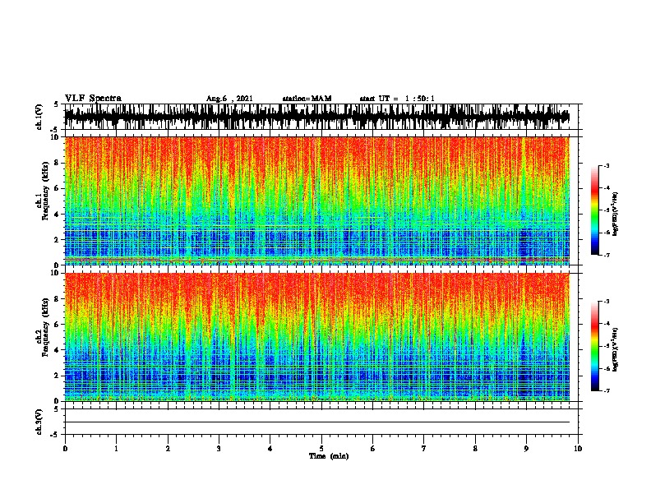This screenshot has height=503, width=651.
Task: Click the 'ch.1(V)' waveform axis label
Action: pyautogui.click(x=39, y=117)
